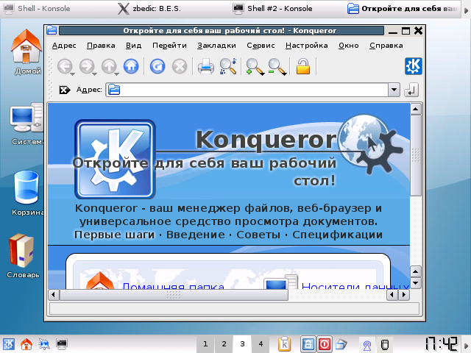Open the Forward history dropdown arrow
This screenshot has width=471, height=353.
tap(94, 74)
